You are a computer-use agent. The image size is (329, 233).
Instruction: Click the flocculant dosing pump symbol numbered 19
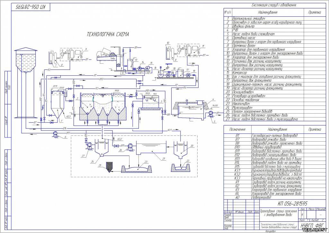(x=188, y=75)
